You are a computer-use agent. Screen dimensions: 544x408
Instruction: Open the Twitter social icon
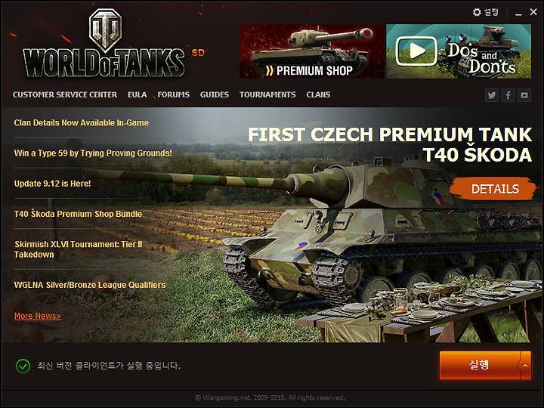tap(491, 95)
